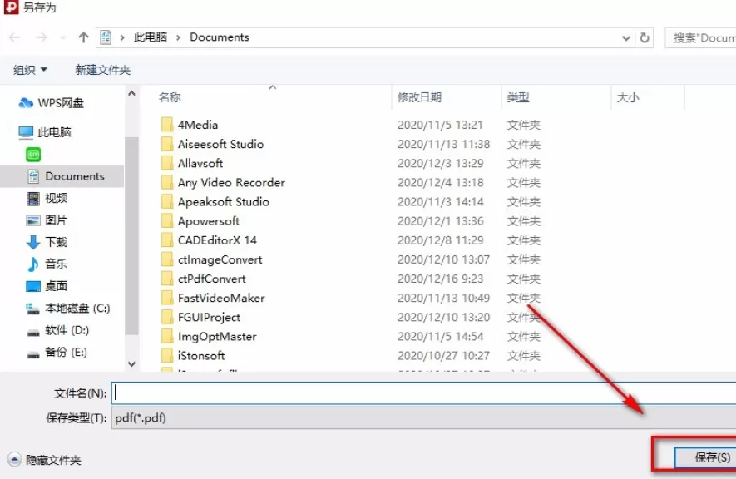The width and height of the screenshot is (736, 479).
Task: Select 软件 (D:) drive
Action: tap(57, 330)
